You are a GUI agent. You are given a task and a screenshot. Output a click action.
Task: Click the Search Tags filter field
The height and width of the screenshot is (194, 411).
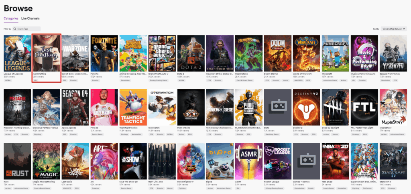click(x=26, y=29)
